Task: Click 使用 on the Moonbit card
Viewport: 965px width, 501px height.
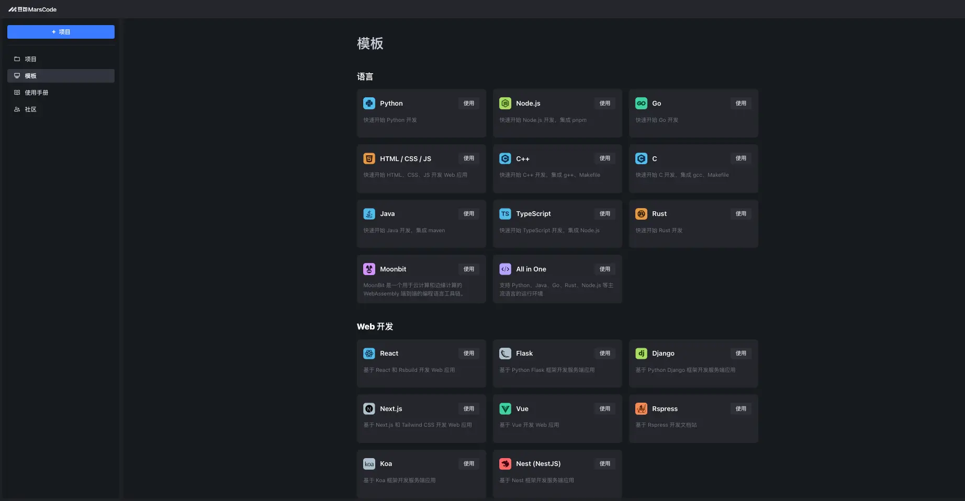Action: point(469,269)
